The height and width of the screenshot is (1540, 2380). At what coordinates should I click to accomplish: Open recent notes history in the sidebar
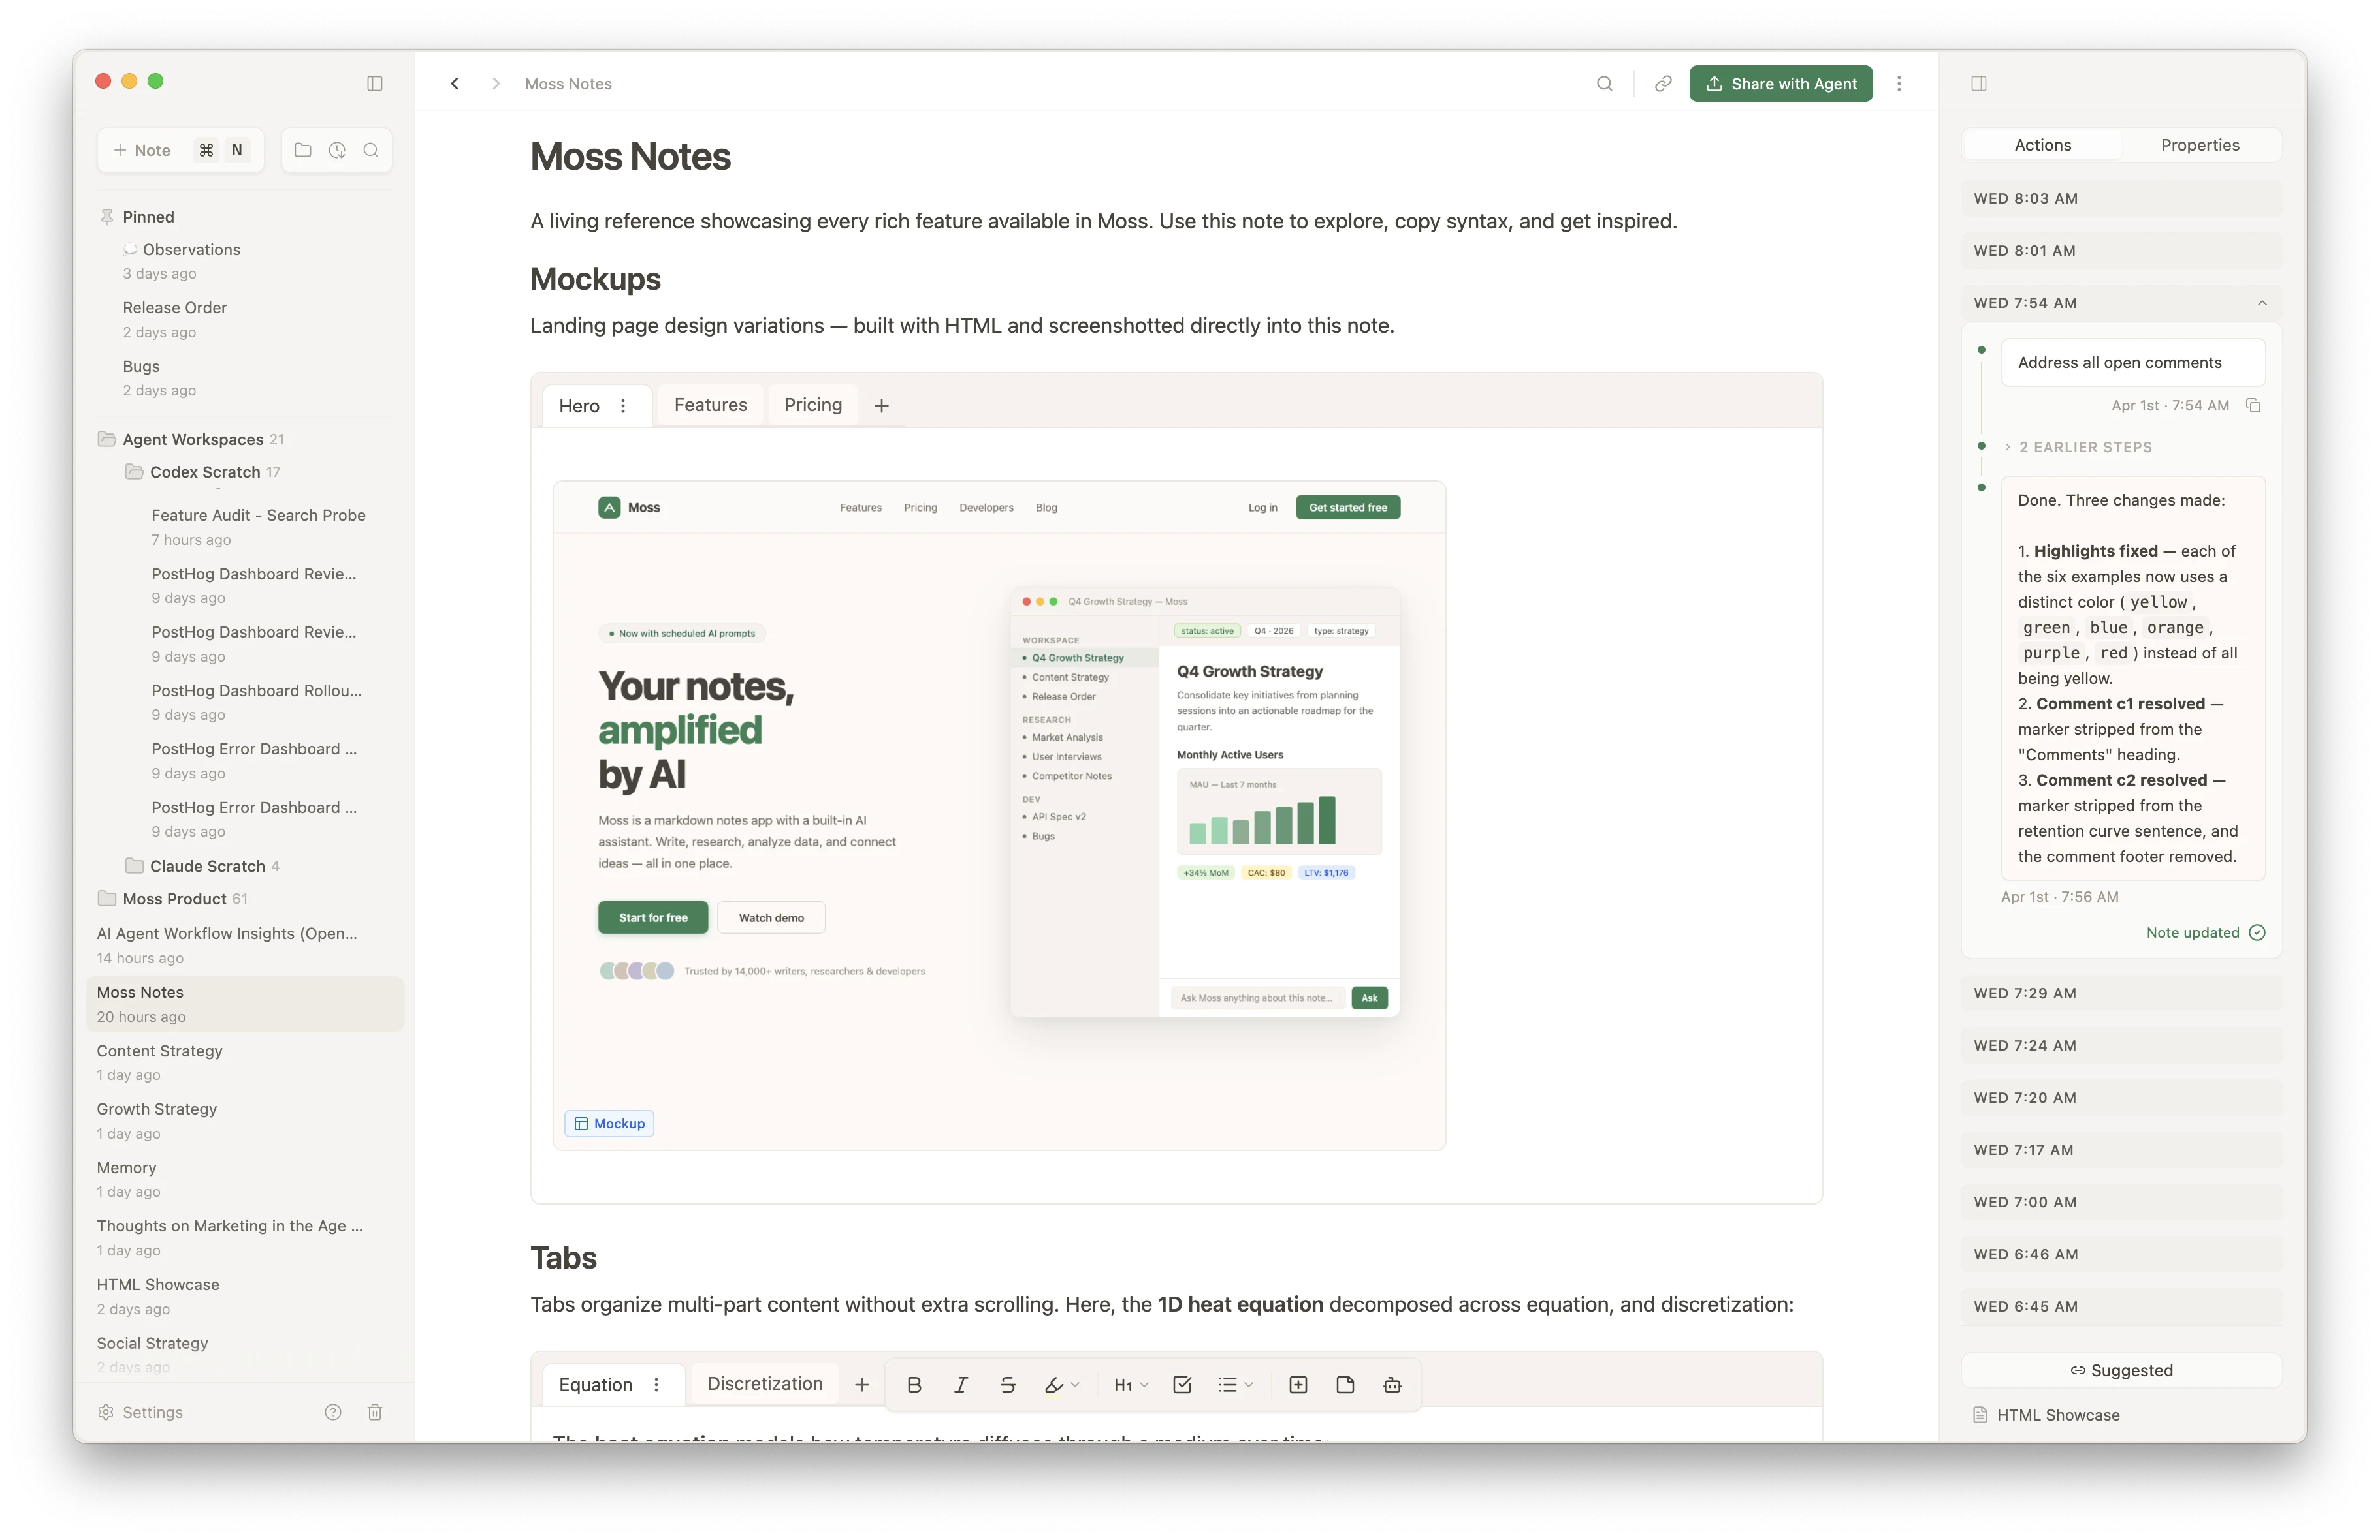(x=337, y=150)
